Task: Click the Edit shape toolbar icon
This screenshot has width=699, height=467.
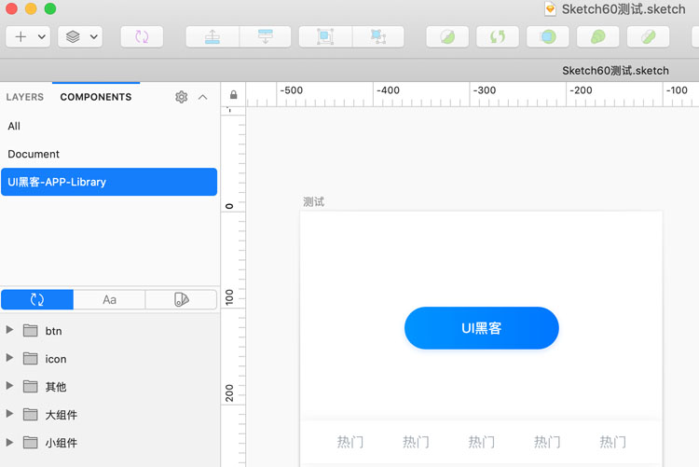Action: tap(447, 36)
